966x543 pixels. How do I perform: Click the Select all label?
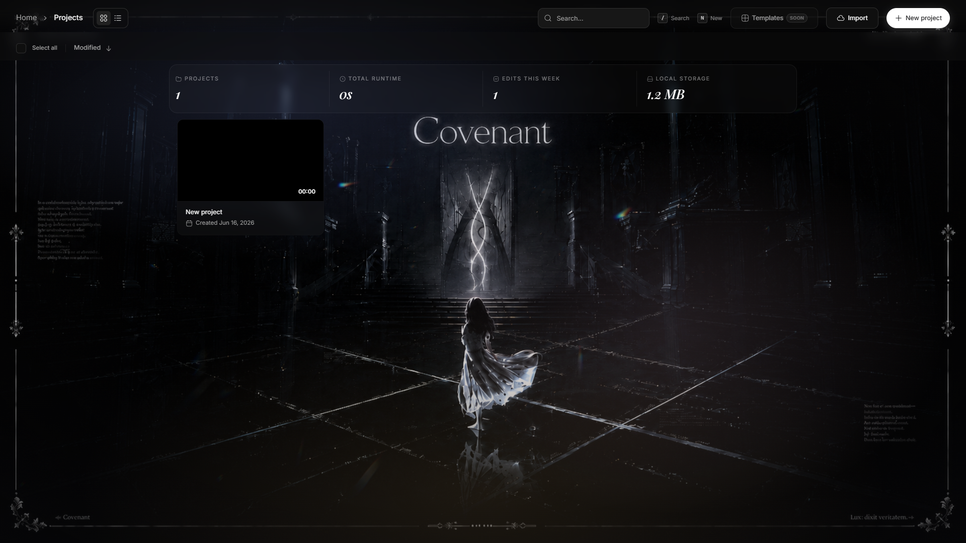(45, 48)
